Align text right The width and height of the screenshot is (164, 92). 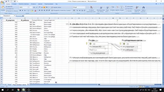(x=44, y=10)
